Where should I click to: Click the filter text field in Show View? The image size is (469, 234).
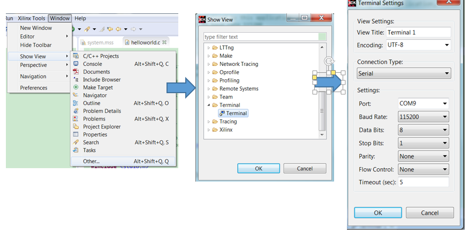pos(261,37)
